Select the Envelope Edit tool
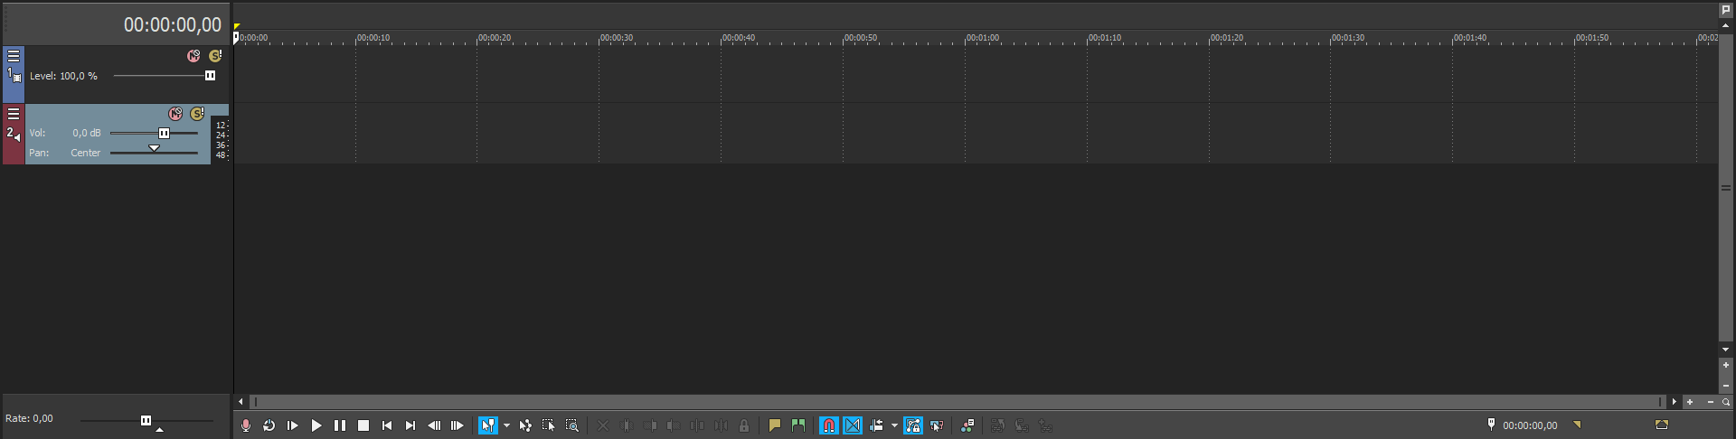 525,425
